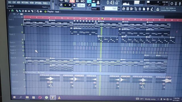Toggle pattern/song mode switch button
The image size is (182, 102).
click(61, 5)
